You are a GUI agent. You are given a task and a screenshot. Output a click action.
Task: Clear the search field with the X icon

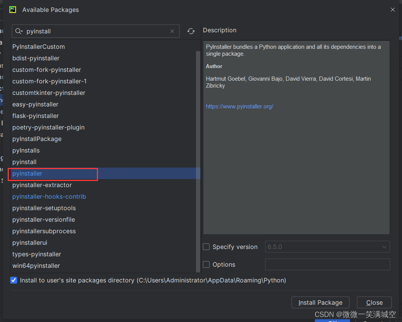[172, 31]
